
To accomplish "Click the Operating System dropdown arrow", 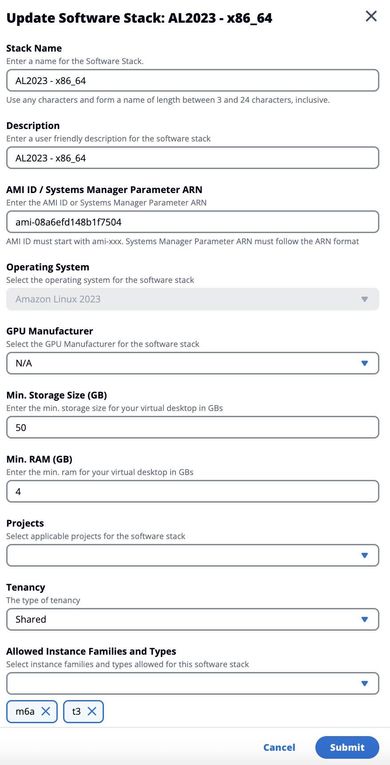I will pyautogui.click(x=365, y=299).
